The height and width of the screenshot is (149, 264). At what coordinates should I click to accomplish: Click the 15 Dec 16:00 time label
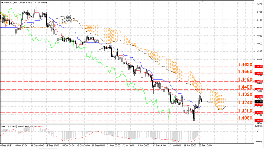pos(53,145)
